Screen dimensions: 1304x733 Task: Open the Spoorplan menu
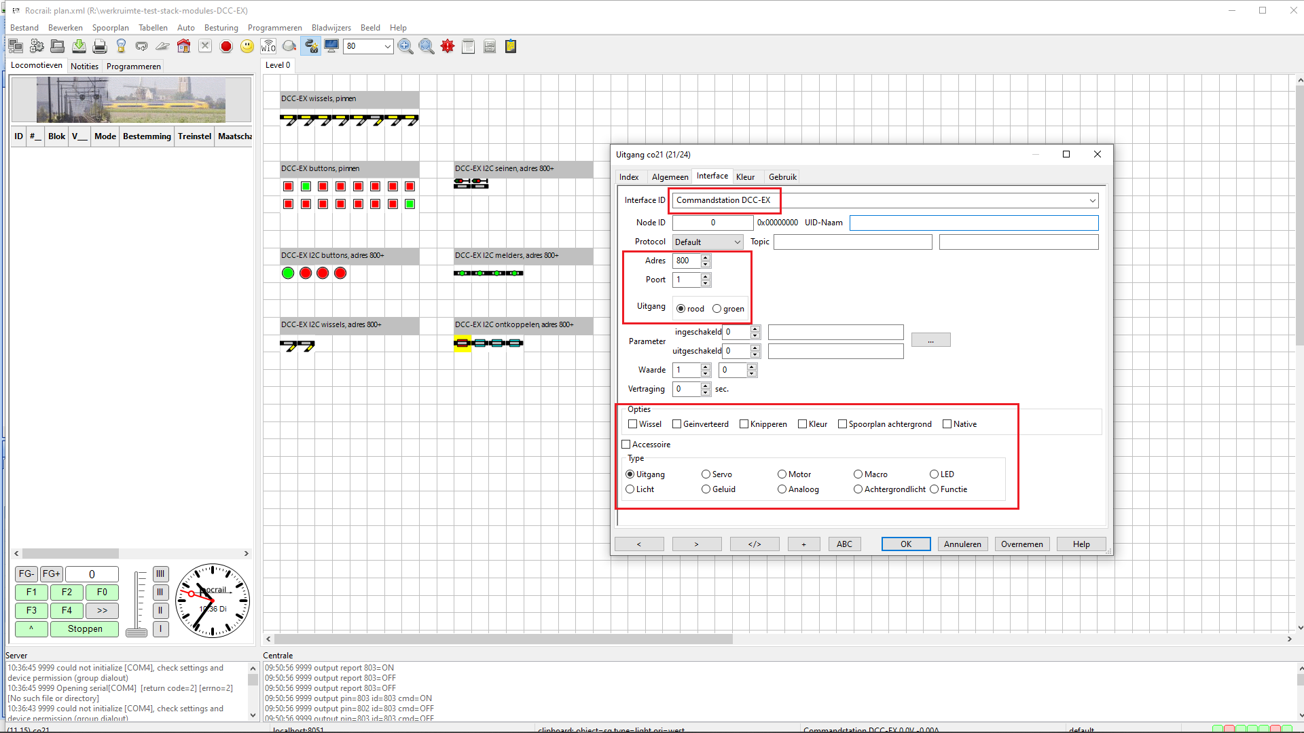pos(110,28)
